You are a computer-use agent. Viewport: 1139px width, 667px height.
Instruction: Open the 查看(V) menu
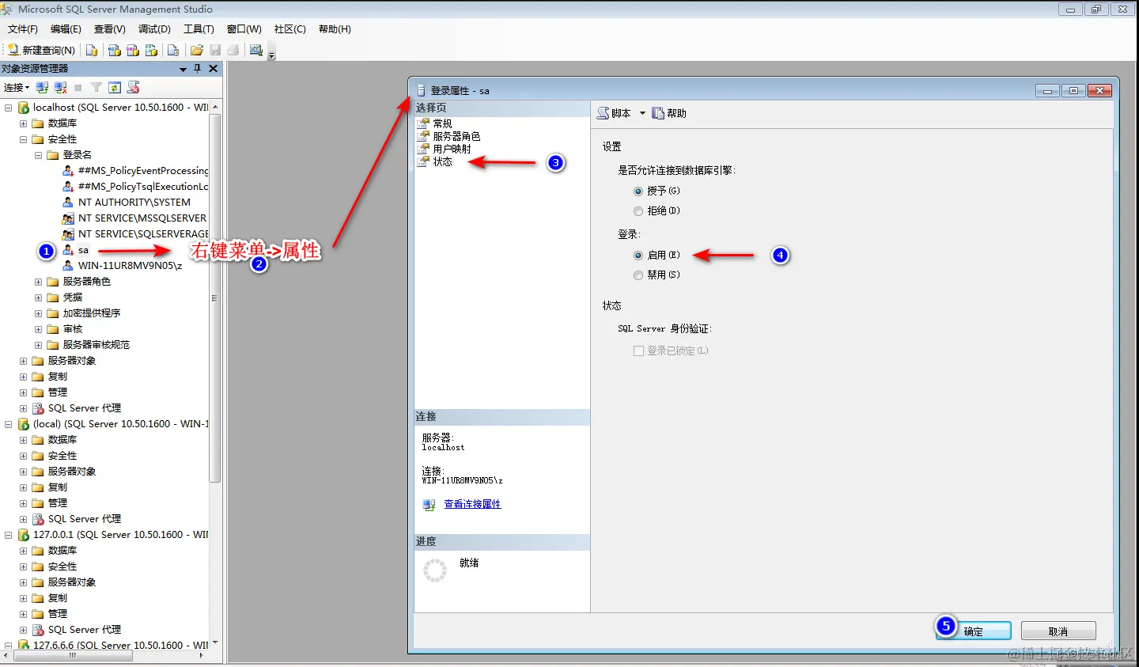point(110,28)
